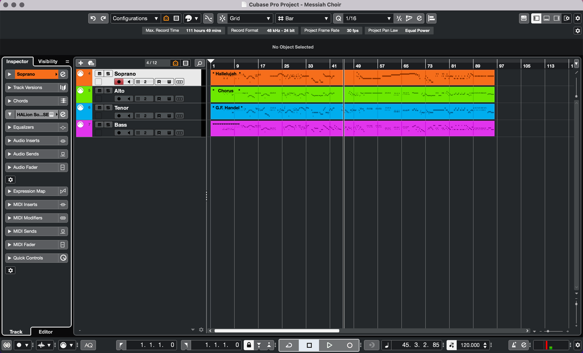Mute the Soprano track
Viewport: 583px width, 353px height.
[x=99, y=74]
